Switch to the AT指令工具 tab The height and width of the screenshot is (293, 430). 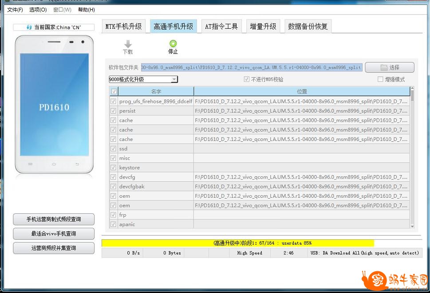(x=221, y=26)
